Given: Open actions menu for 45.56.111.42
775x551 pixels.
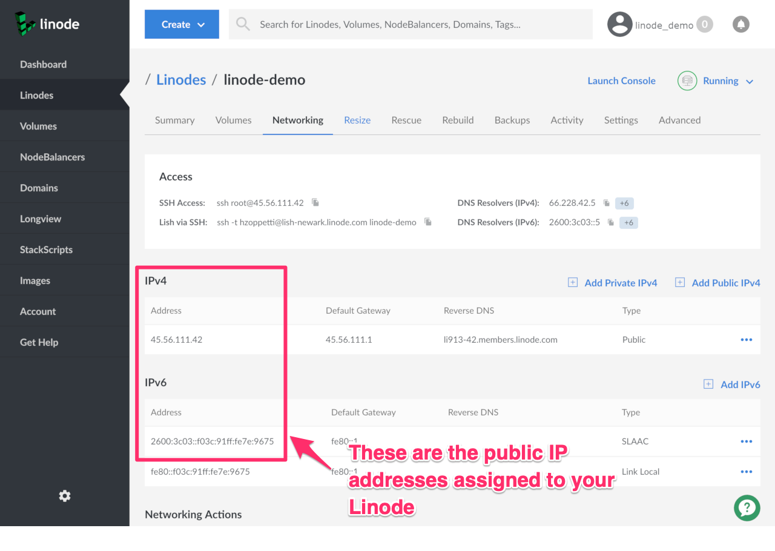Looking at the screenshot, I should tap(746, 340).
